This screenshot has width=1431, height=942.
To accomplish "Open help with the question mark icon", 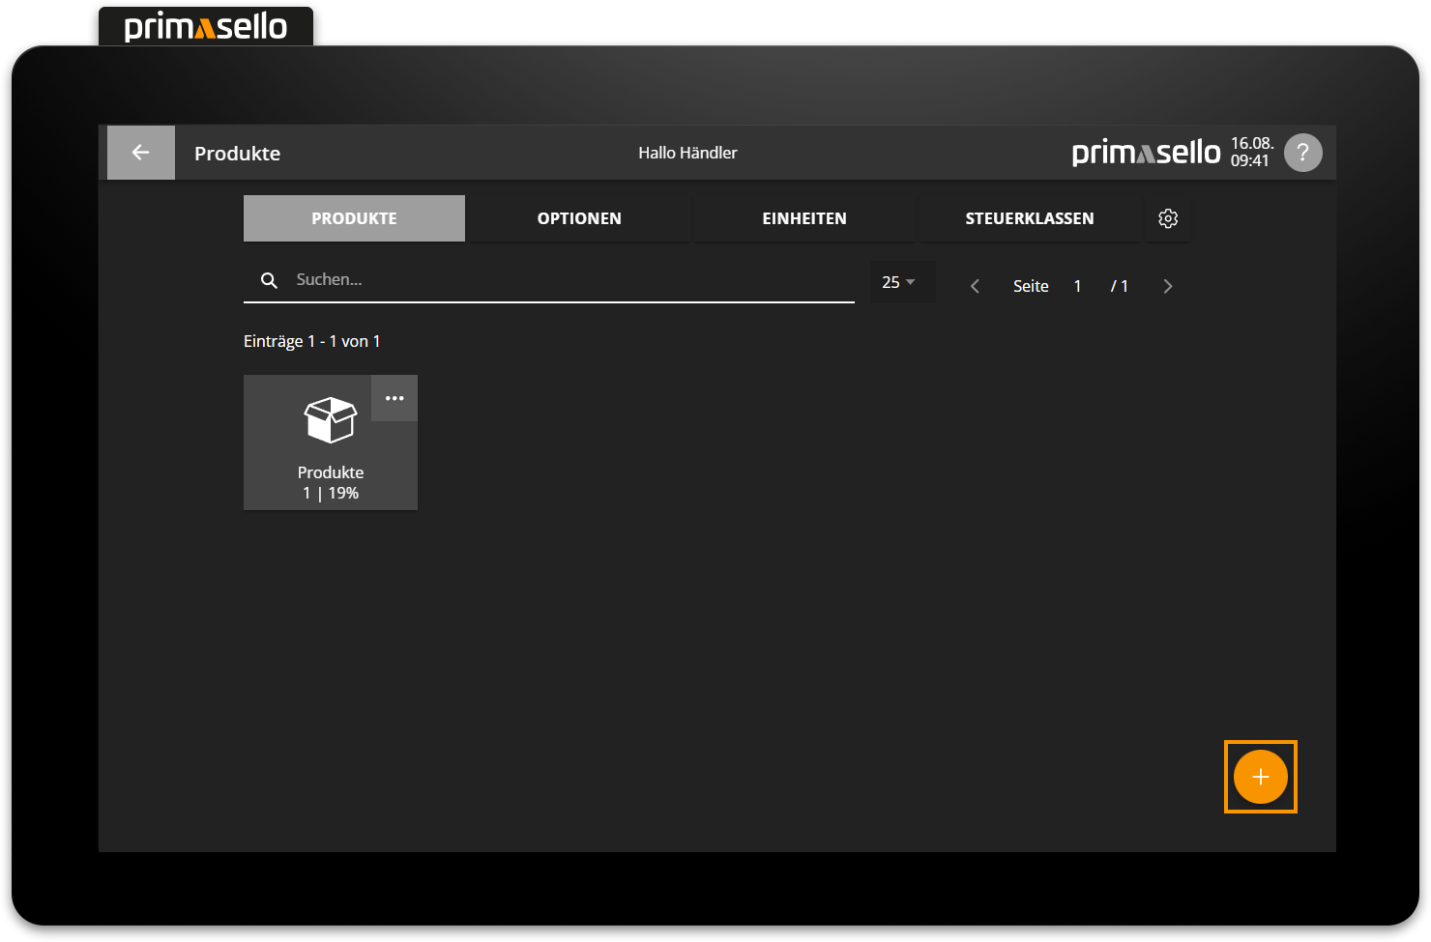I will coord(1302,153).
